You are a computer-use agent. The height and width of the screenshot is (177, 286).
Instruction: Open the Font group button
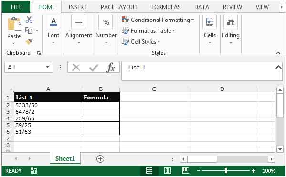click(x=53, y=22)
